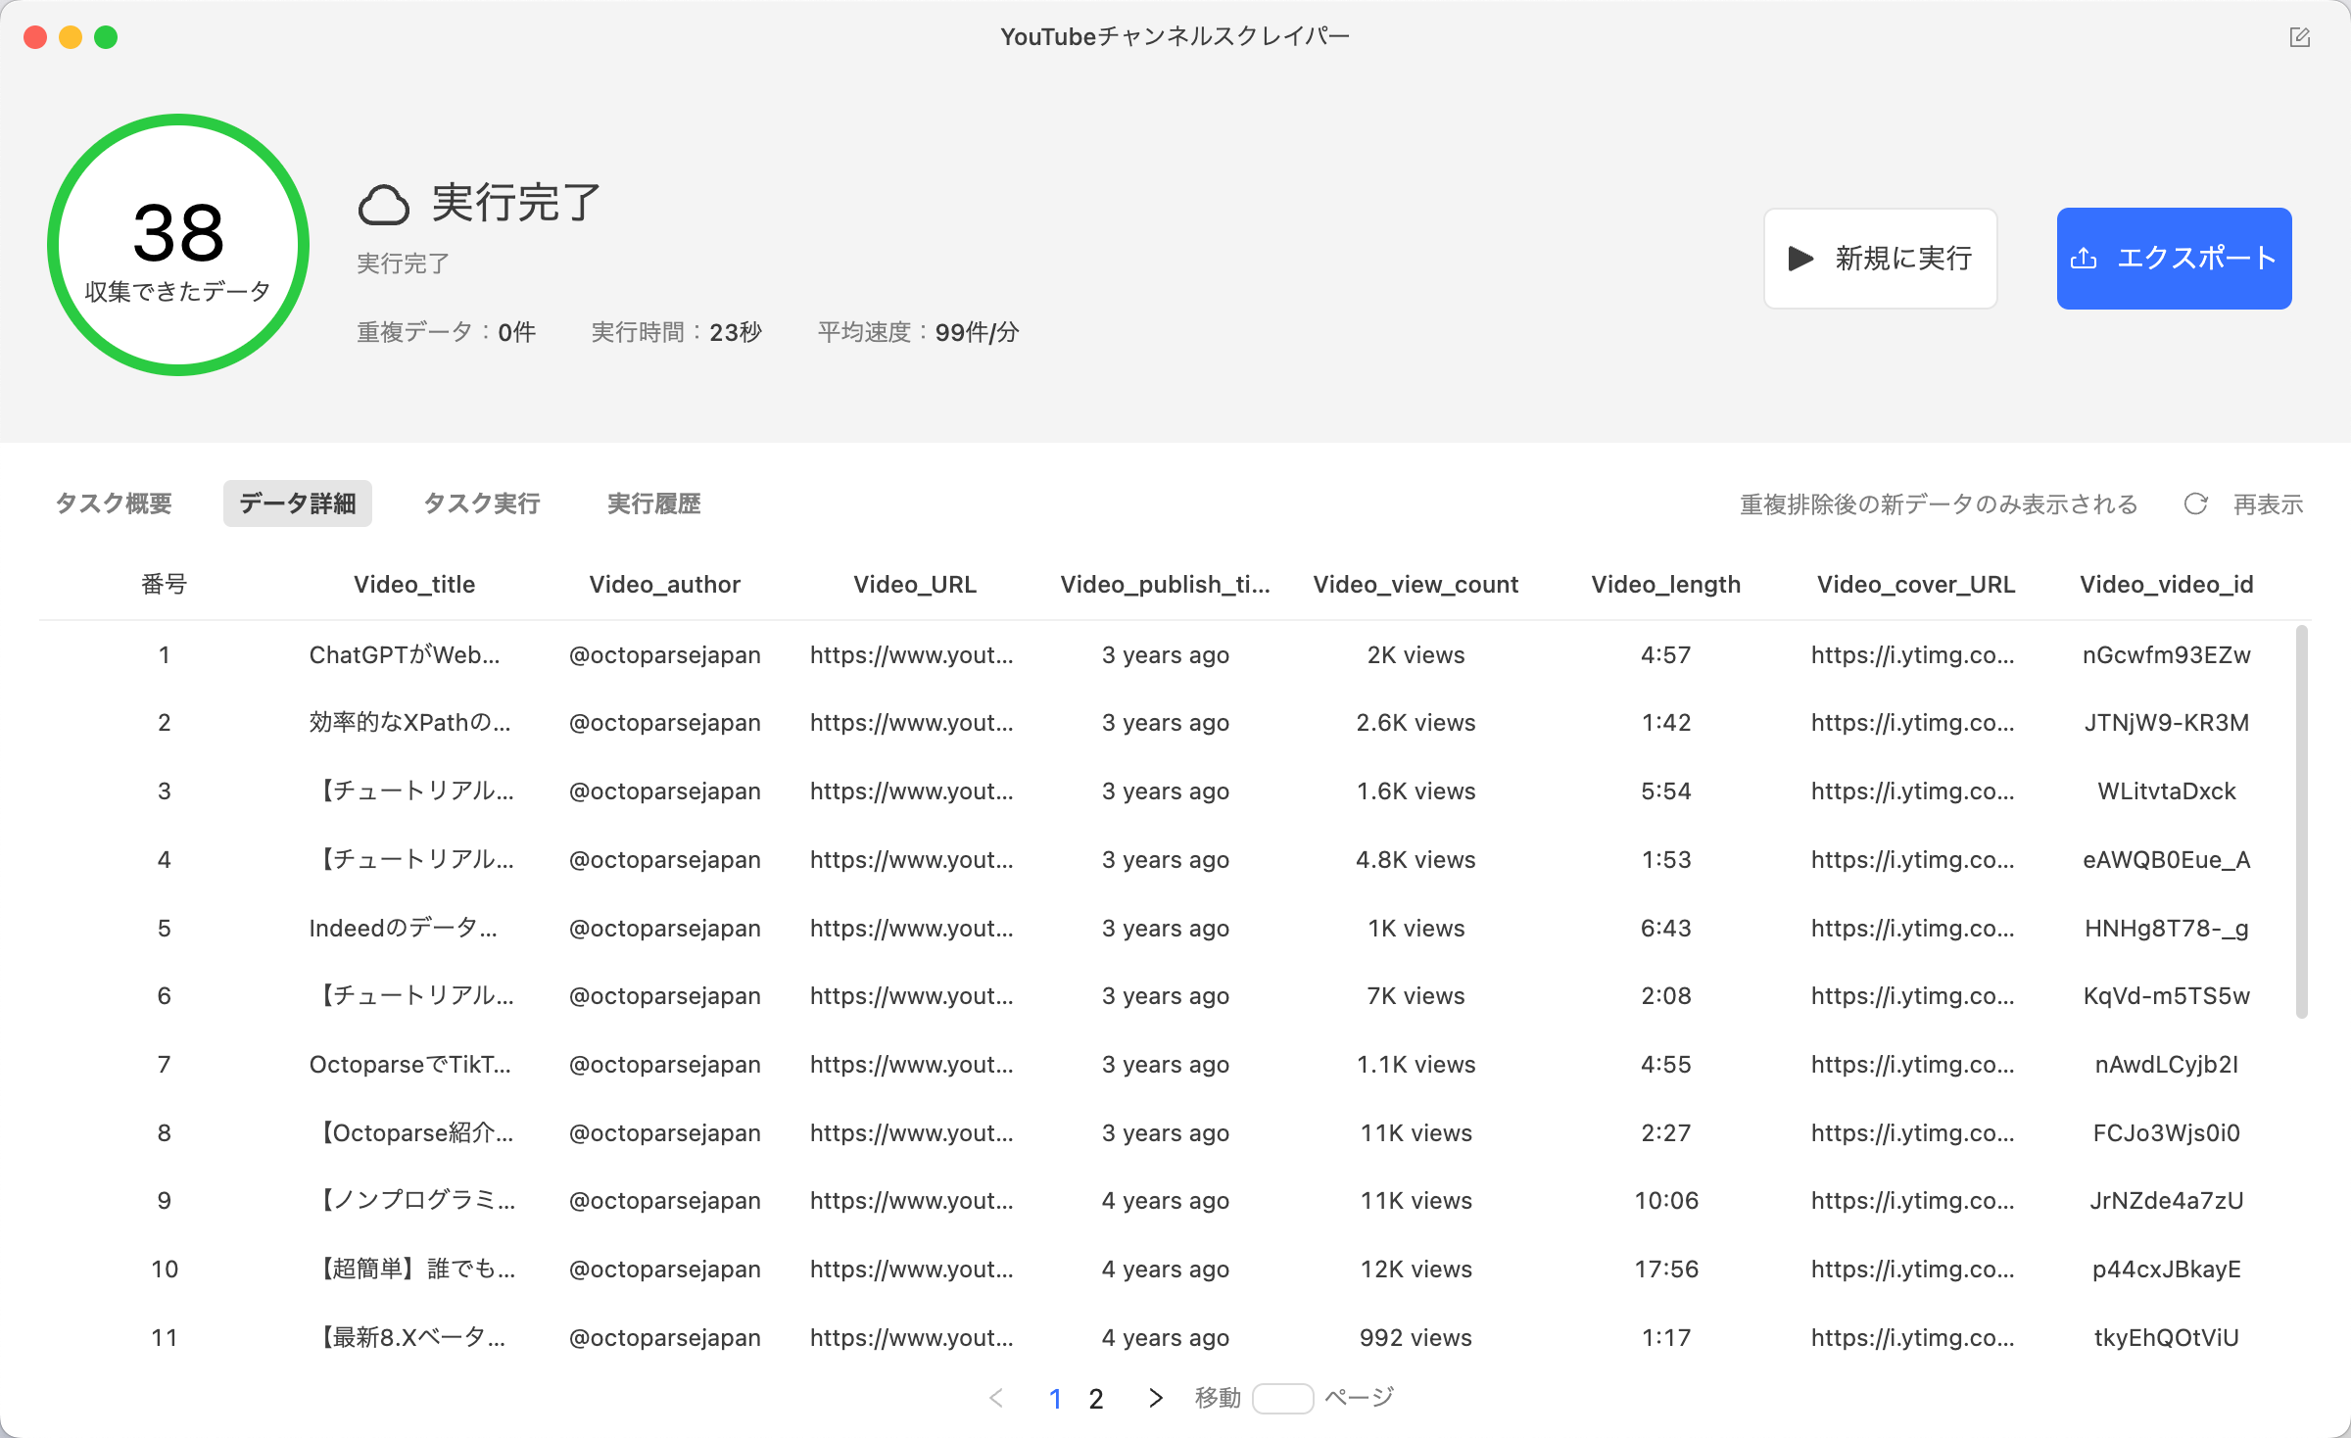Switch to the タスク概要 tab
This screenshot has height=1438, width=2351.
(114, 503)
